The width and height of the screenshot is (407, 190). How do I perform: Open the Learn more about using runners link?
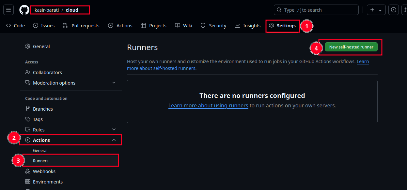point(208,105)
